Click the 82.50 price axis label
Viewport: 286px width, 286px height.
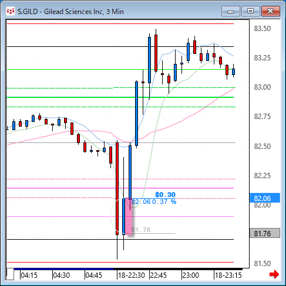263,147
